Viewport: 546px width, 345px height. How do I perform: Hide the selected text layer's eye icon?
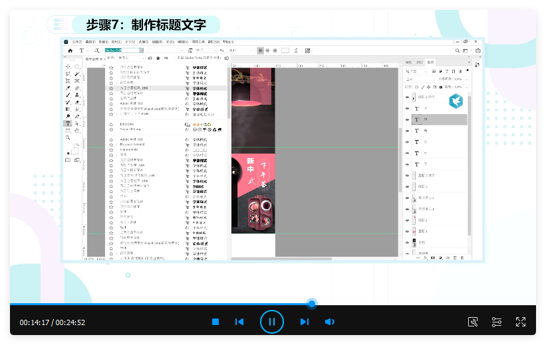tap(408, 120)
